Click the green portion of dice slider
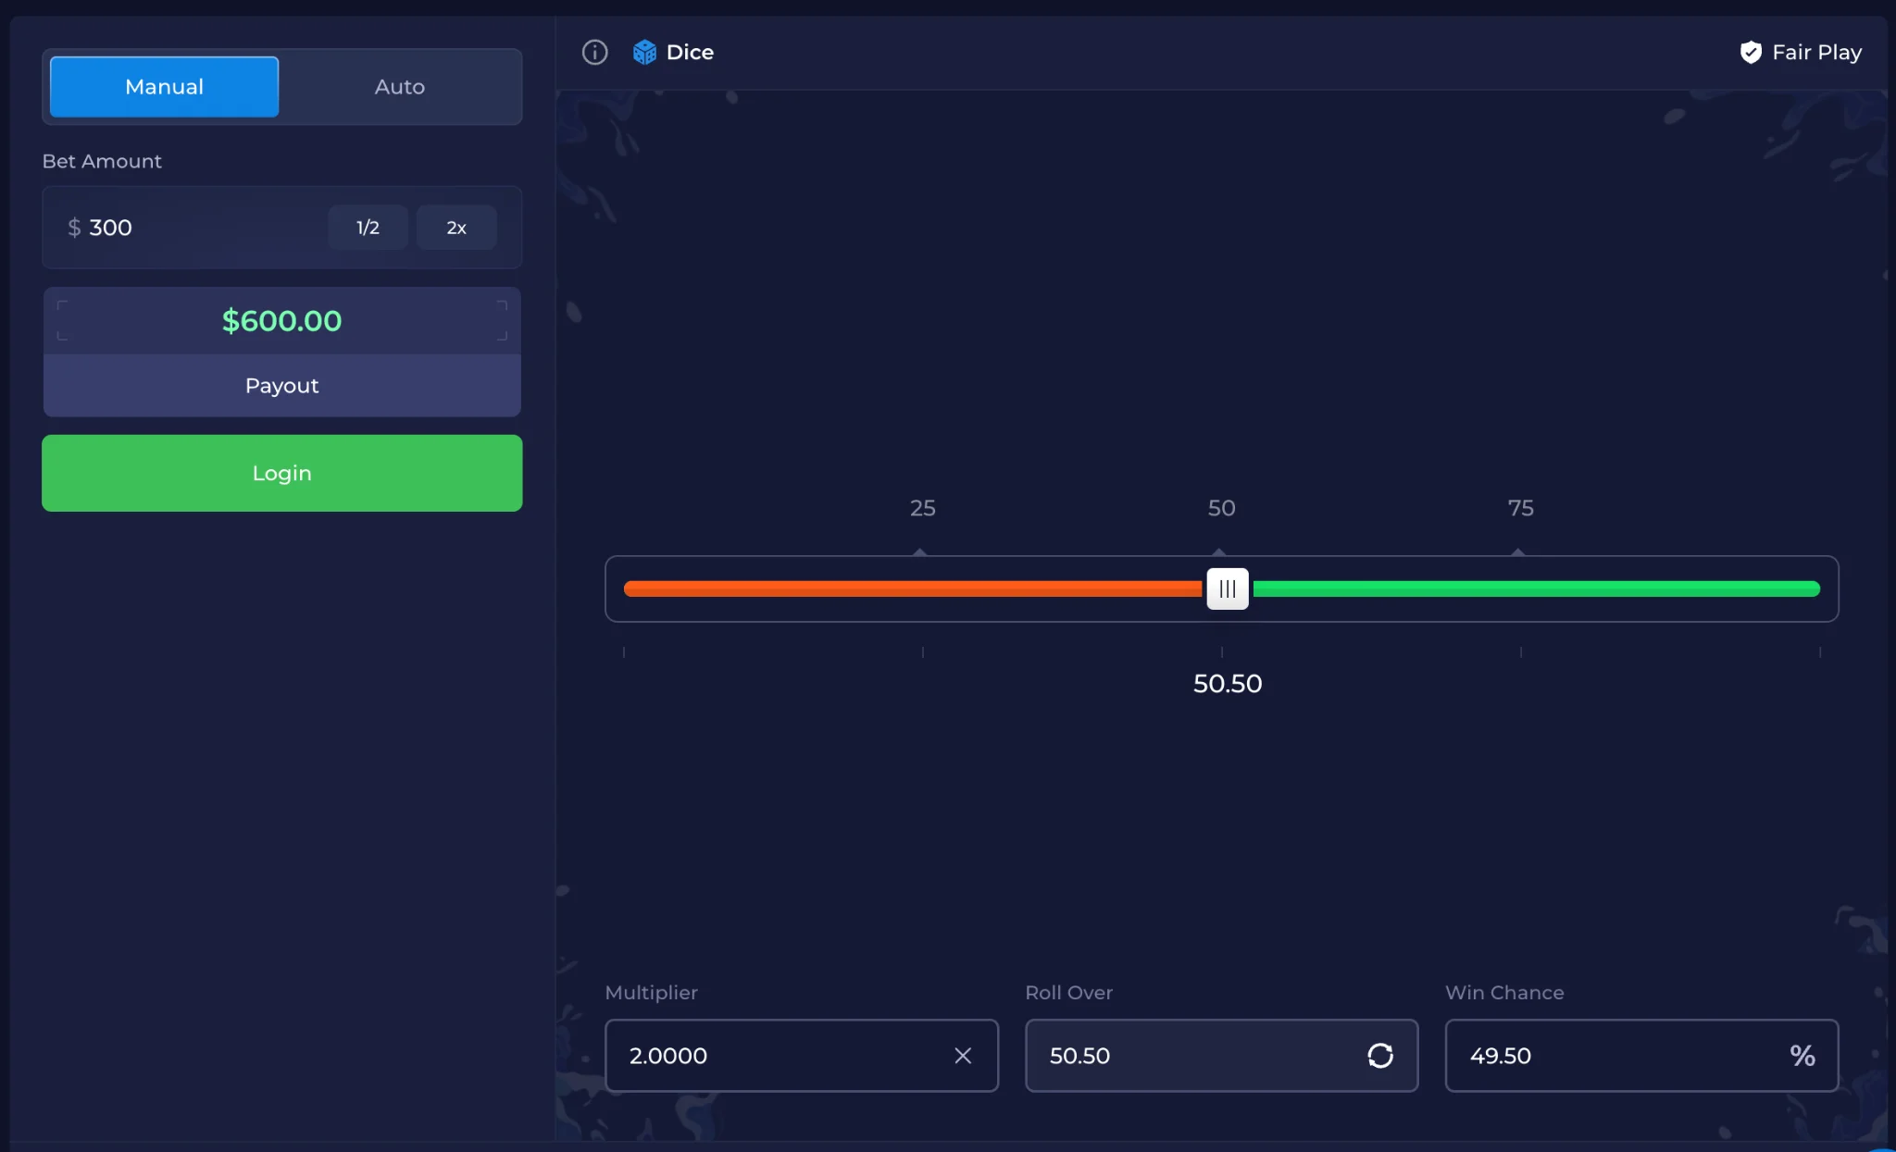This screenshot has height=1152, width=1896. 1535,588
